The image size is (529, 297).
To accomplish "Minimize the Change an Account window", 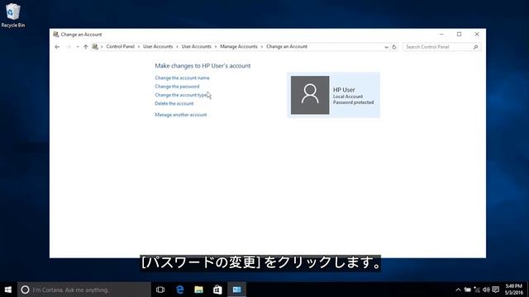I will (441, 35).
